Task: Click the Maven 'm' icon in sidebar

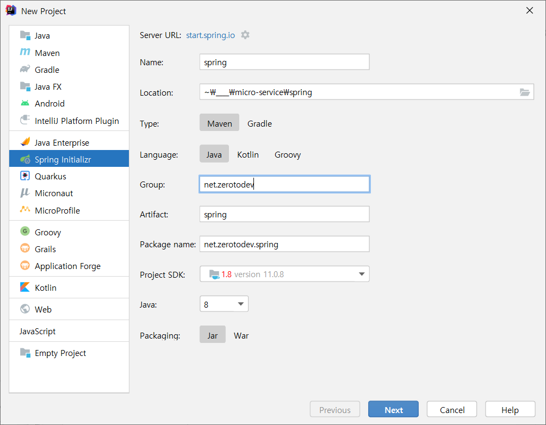Action: pos(25,52)
